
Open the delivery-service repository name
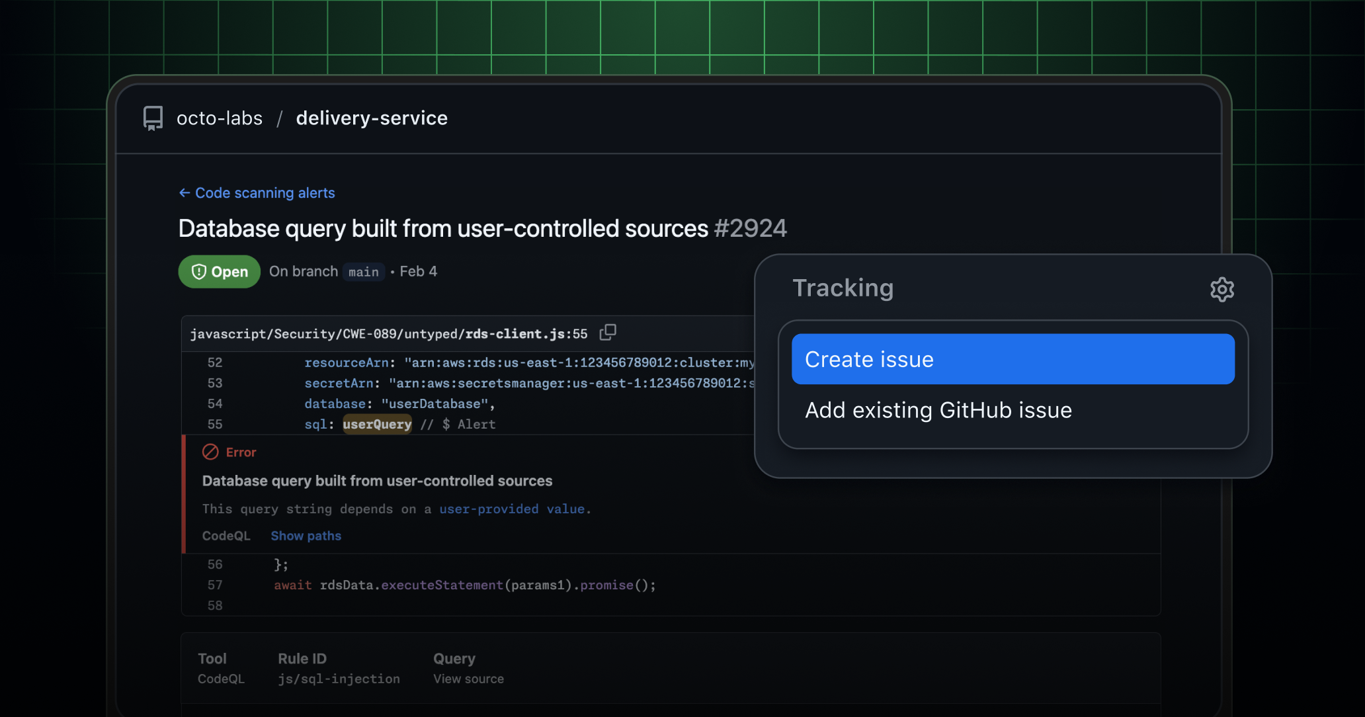click(372, 118)
